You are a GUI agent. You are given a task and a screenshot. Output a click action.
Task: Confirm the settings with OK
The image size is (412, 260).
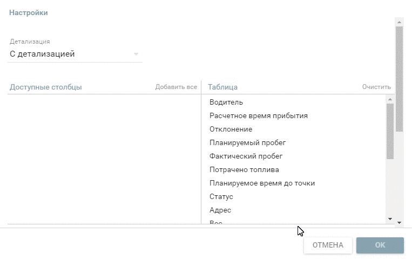(380, 245)
